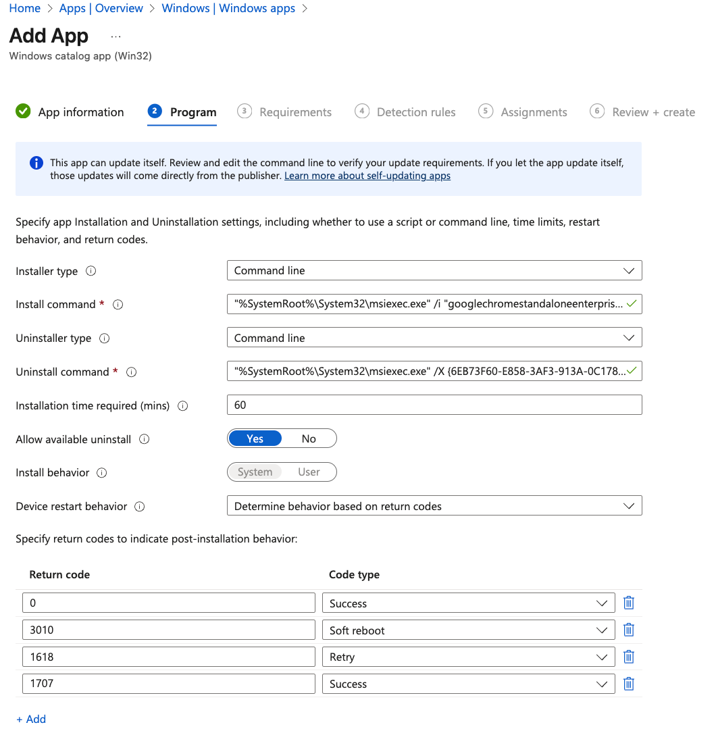Navigate to Windows | Windows apps breadcrumb

pos(228,9)
